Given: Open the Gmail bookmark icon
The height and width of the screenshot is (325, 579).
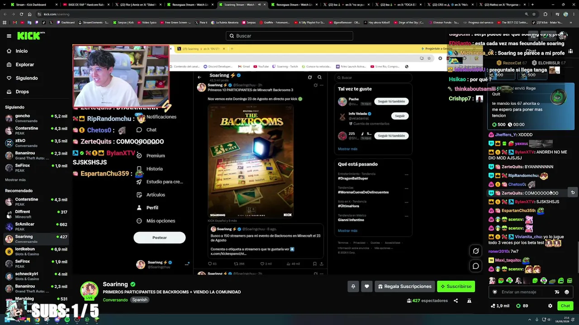Looking at the screenshot, I should click(x=15, y=23).
